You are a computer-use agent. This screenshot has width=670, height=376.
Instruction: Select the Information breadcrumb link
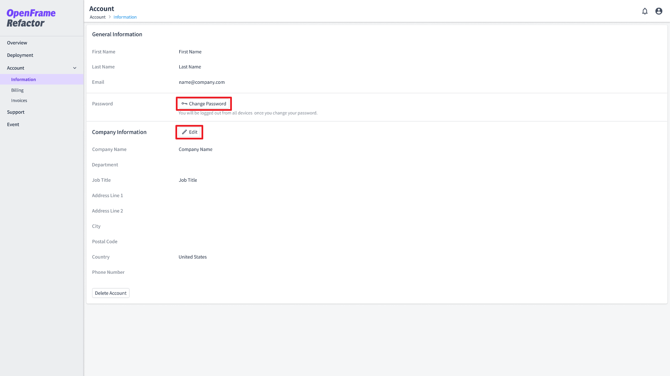(125, 17)
